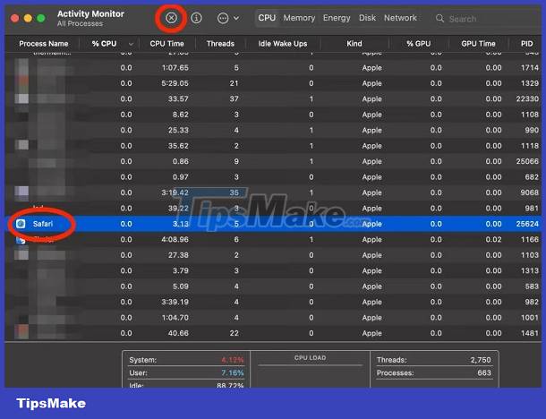
Task: Select the row with PID 1118
Action: click(273, 146)
